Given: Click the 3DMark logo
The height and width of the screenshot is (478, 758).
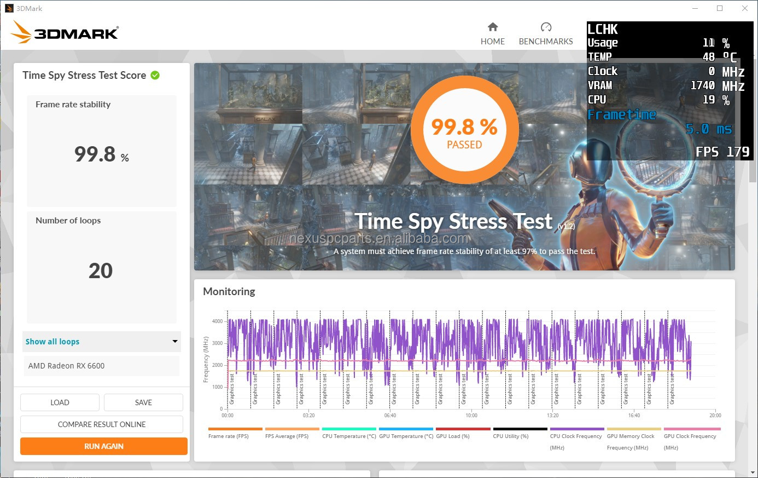Looking at the screenshot, I should 65,32.
